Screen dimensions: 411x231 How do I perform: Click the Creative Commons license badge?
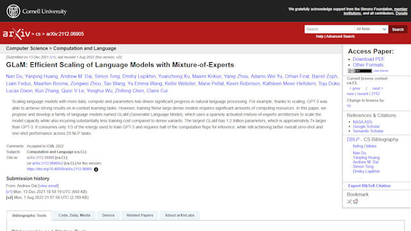360,71
